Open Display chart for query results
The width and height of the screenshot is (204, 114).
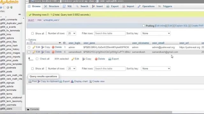pos(79,81)
